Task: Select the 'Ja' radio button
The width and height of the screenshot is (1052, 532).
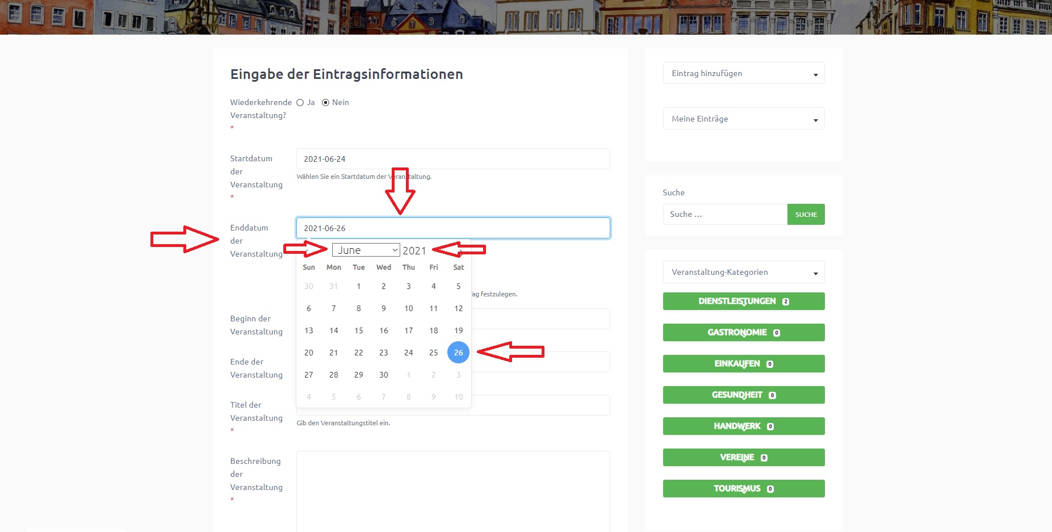Action: pyautogui.click(x=300, y=103)
